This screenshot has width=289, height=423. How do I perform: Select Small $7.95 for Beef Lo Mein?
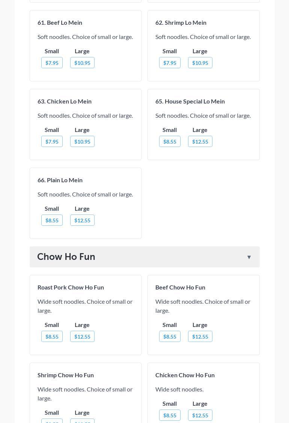[52, 63]
